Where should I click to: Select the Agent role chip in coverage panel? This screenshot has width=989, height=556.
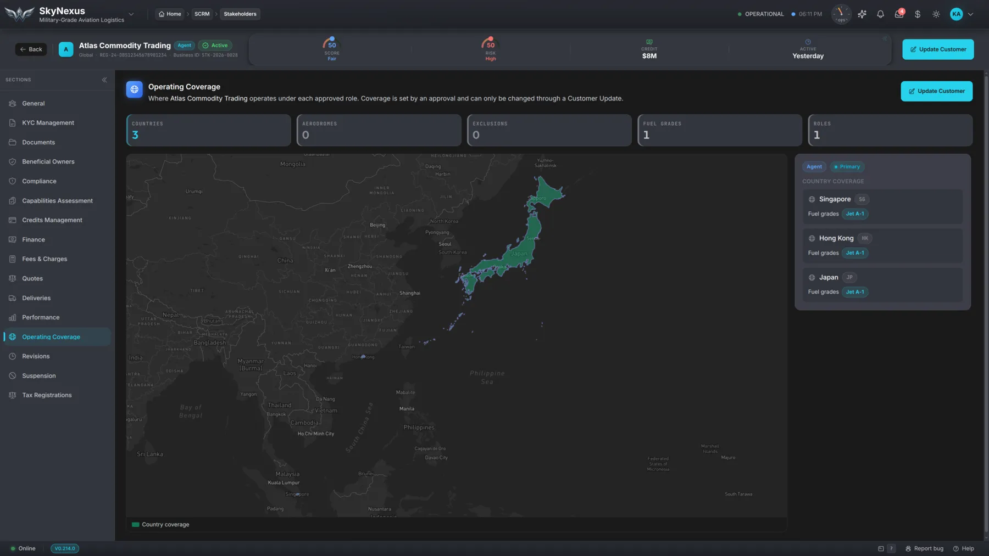(x=814, y=167)
